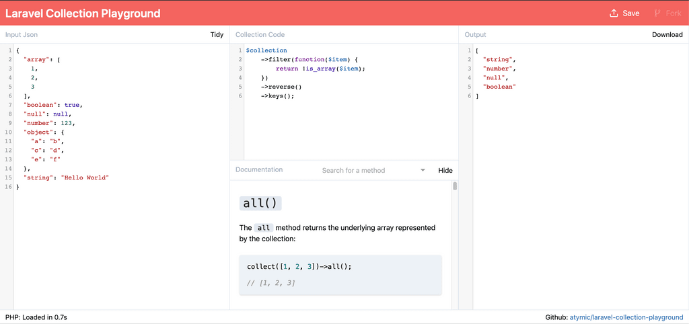
Task: Tidy the Input Json
Action: (217, 35)
